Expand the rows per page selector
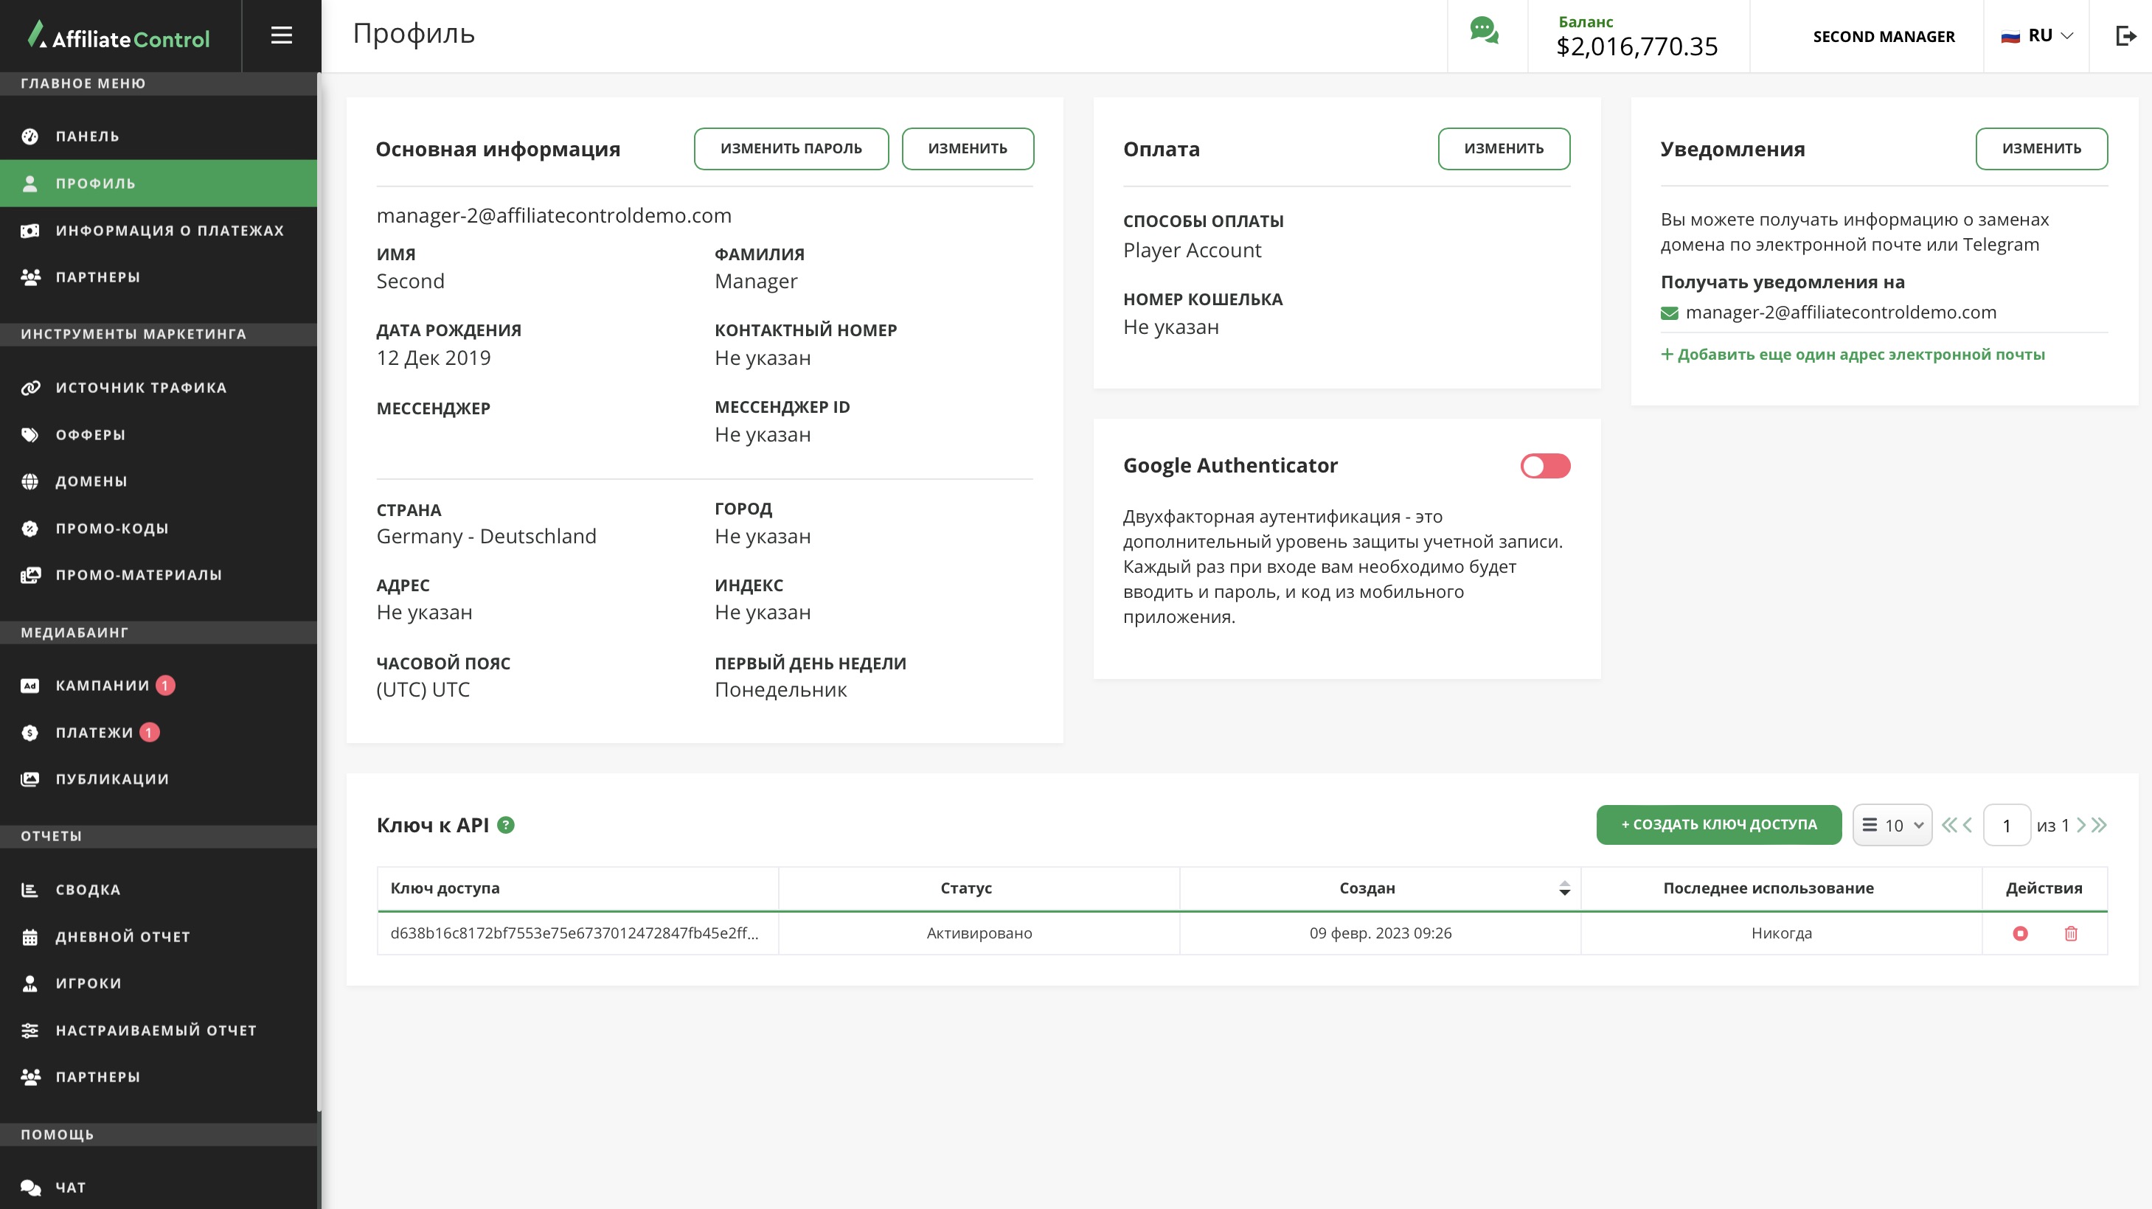Viewport: 2152px width, 1209px height. point(1892,825)
